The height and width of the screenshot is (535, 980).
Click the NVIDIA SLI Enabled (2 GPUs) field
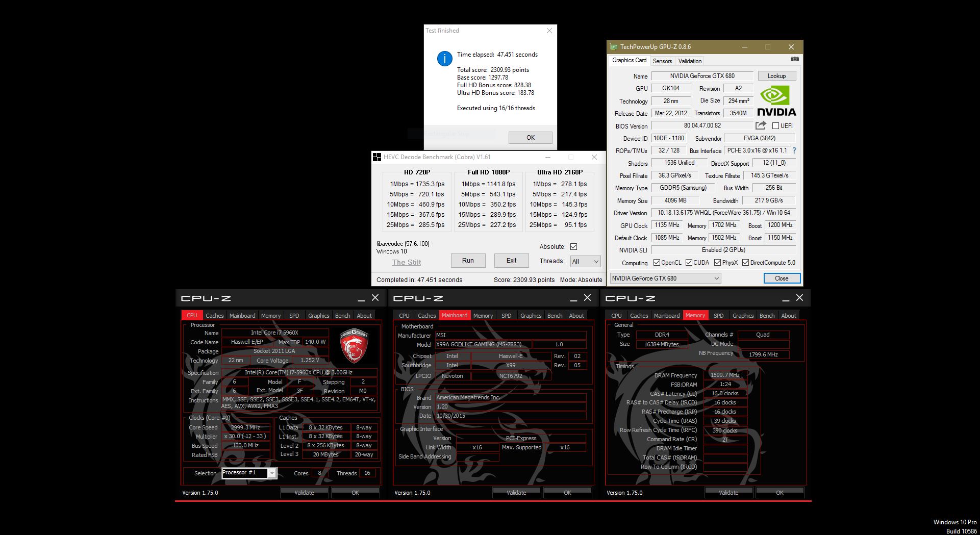(x=723, y=250)
